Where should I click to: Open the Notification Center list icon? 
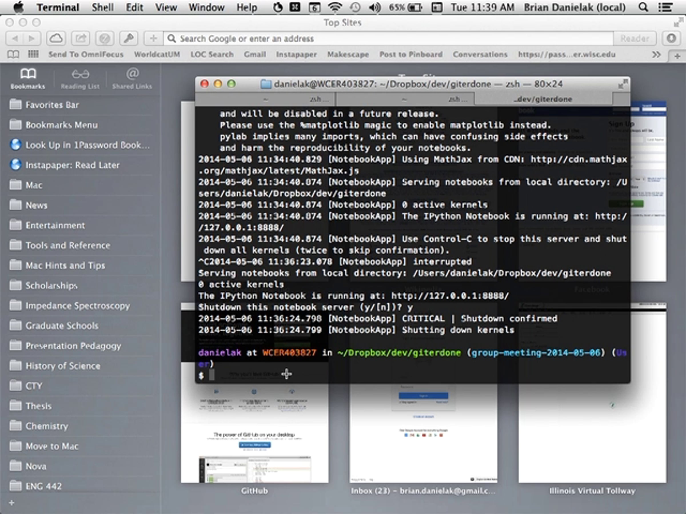click(x=665, y=7)
